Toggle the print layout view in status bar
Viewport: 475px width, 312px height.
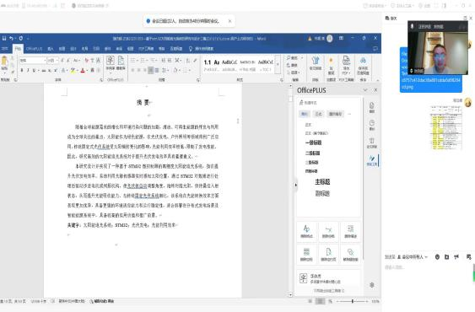tap(320, 301)
